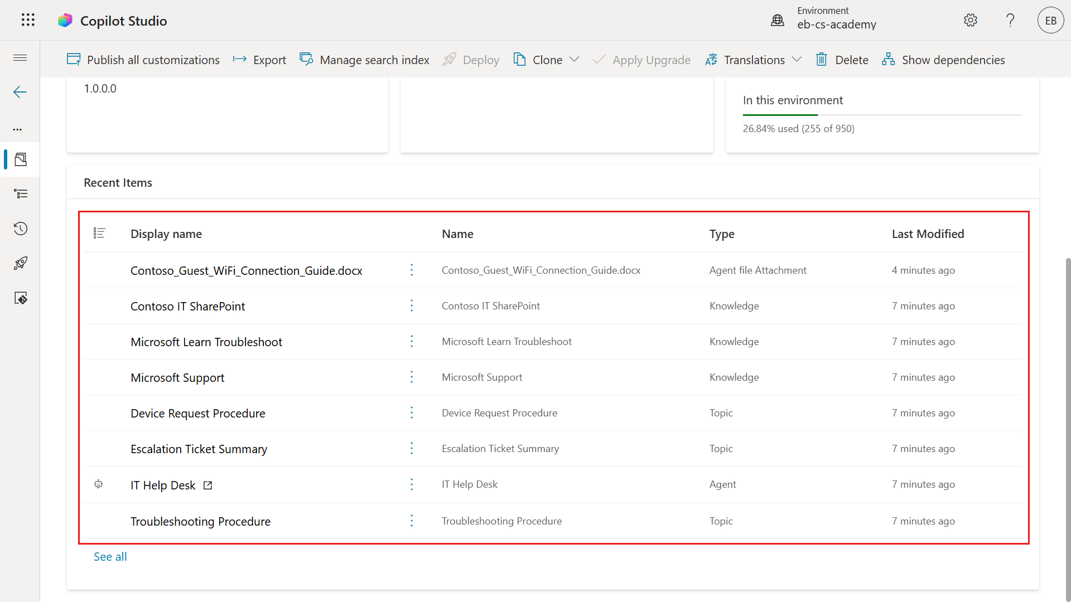Open the rocket pipelines icon in sidebar
This screenshot has height=602, width=1071.
pos(21,263)
